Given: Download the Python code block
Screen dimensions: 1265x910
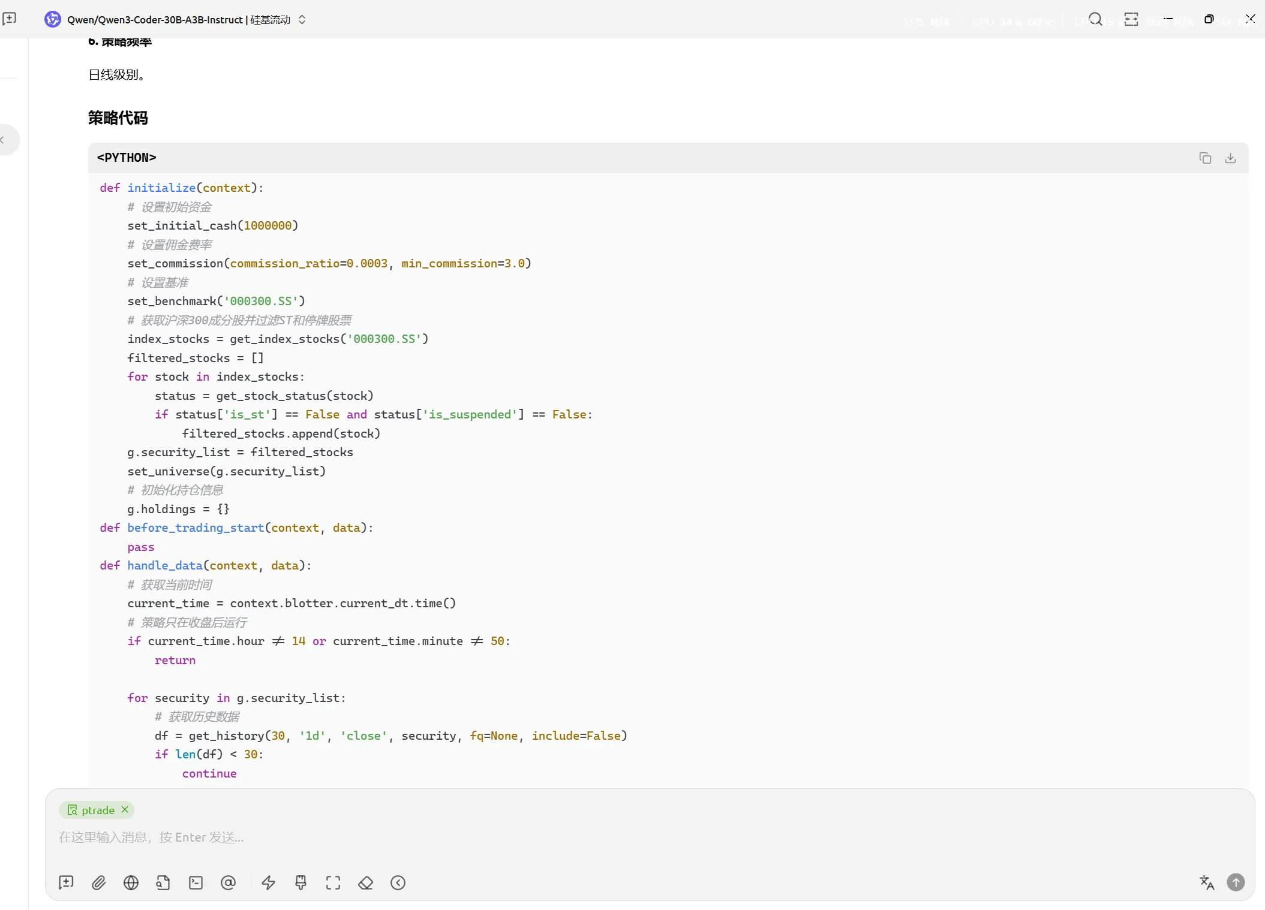Looking at the screenshot, I should click(x=1230, y=158).
